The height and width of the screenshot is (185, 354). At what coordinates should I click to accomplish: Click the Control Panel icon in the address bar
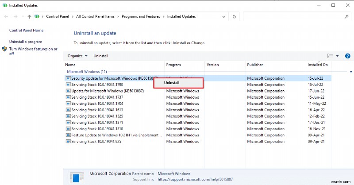coord(37,16)
